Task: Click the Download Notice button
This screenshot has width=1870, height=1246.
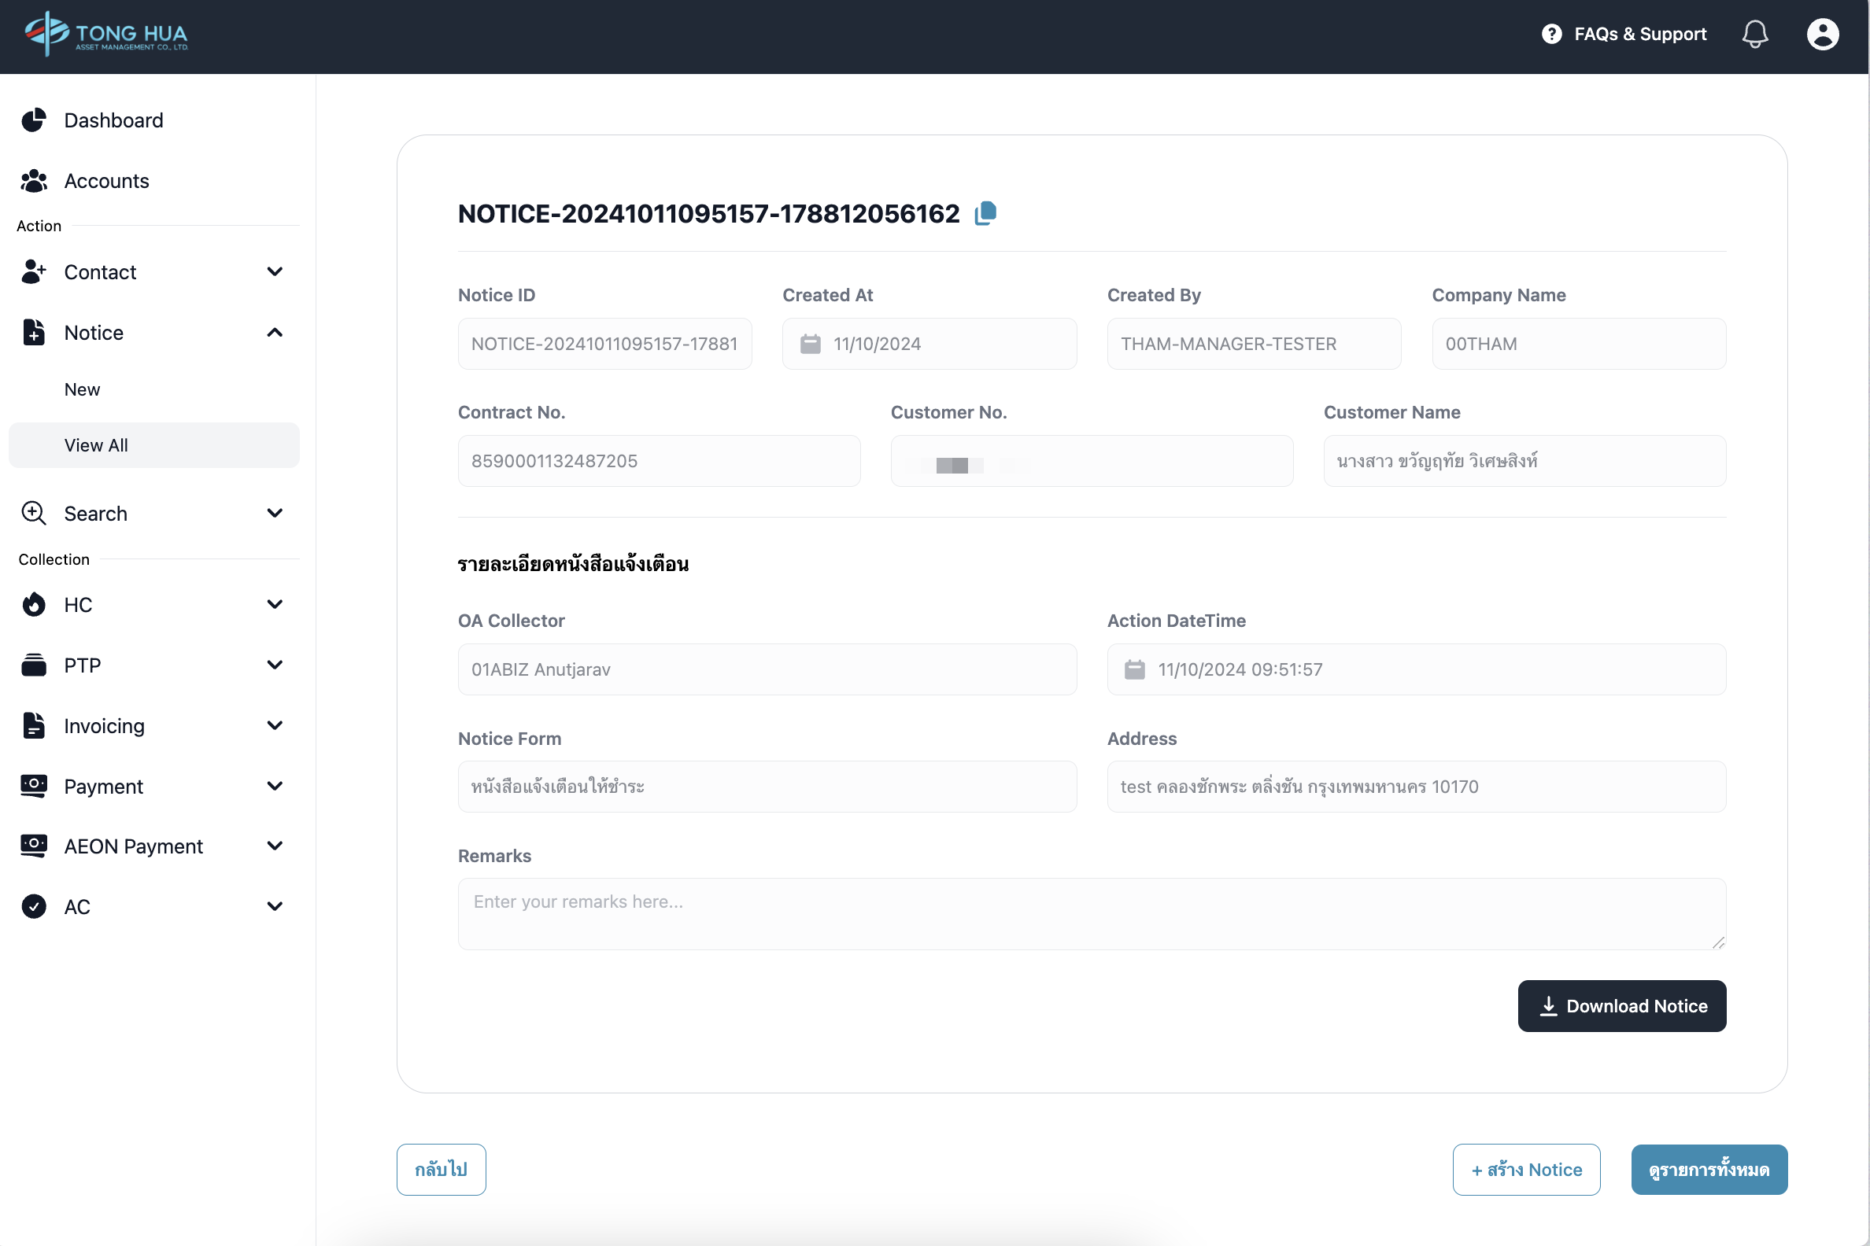Action: click(1621, 1006)
